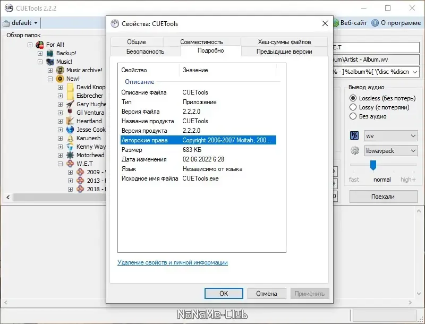Image resolution: width=425 pixels, height=324 pixels.
Task: Collapse the Music! tree node
Action: coord(40,62)
